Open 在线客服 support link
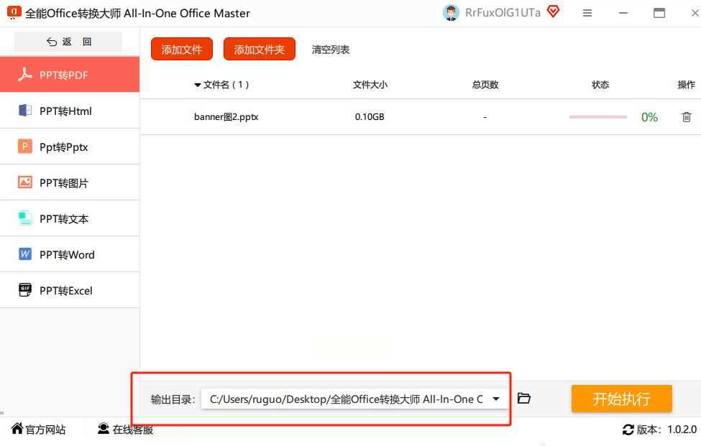The image size is (701, 446). tap(125, 429)
